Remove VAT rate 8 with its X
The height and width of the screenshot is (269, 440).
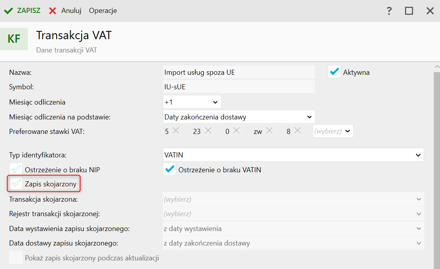point(297,131)
